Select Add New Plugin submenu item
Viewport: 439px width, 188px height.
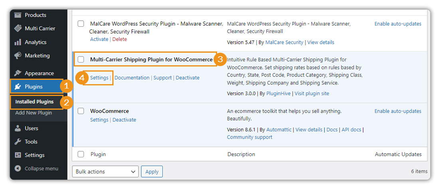pos(34,113)
